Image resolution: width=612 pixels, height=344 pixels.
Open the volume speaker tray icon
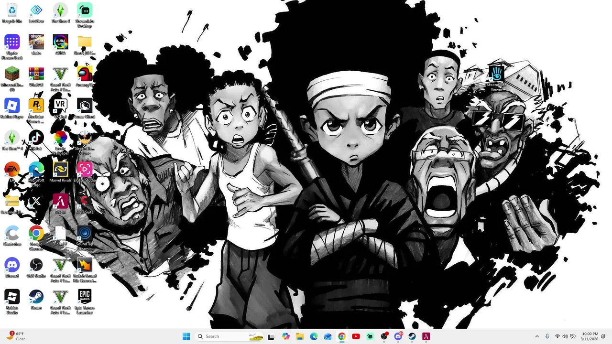click(565, 336)
